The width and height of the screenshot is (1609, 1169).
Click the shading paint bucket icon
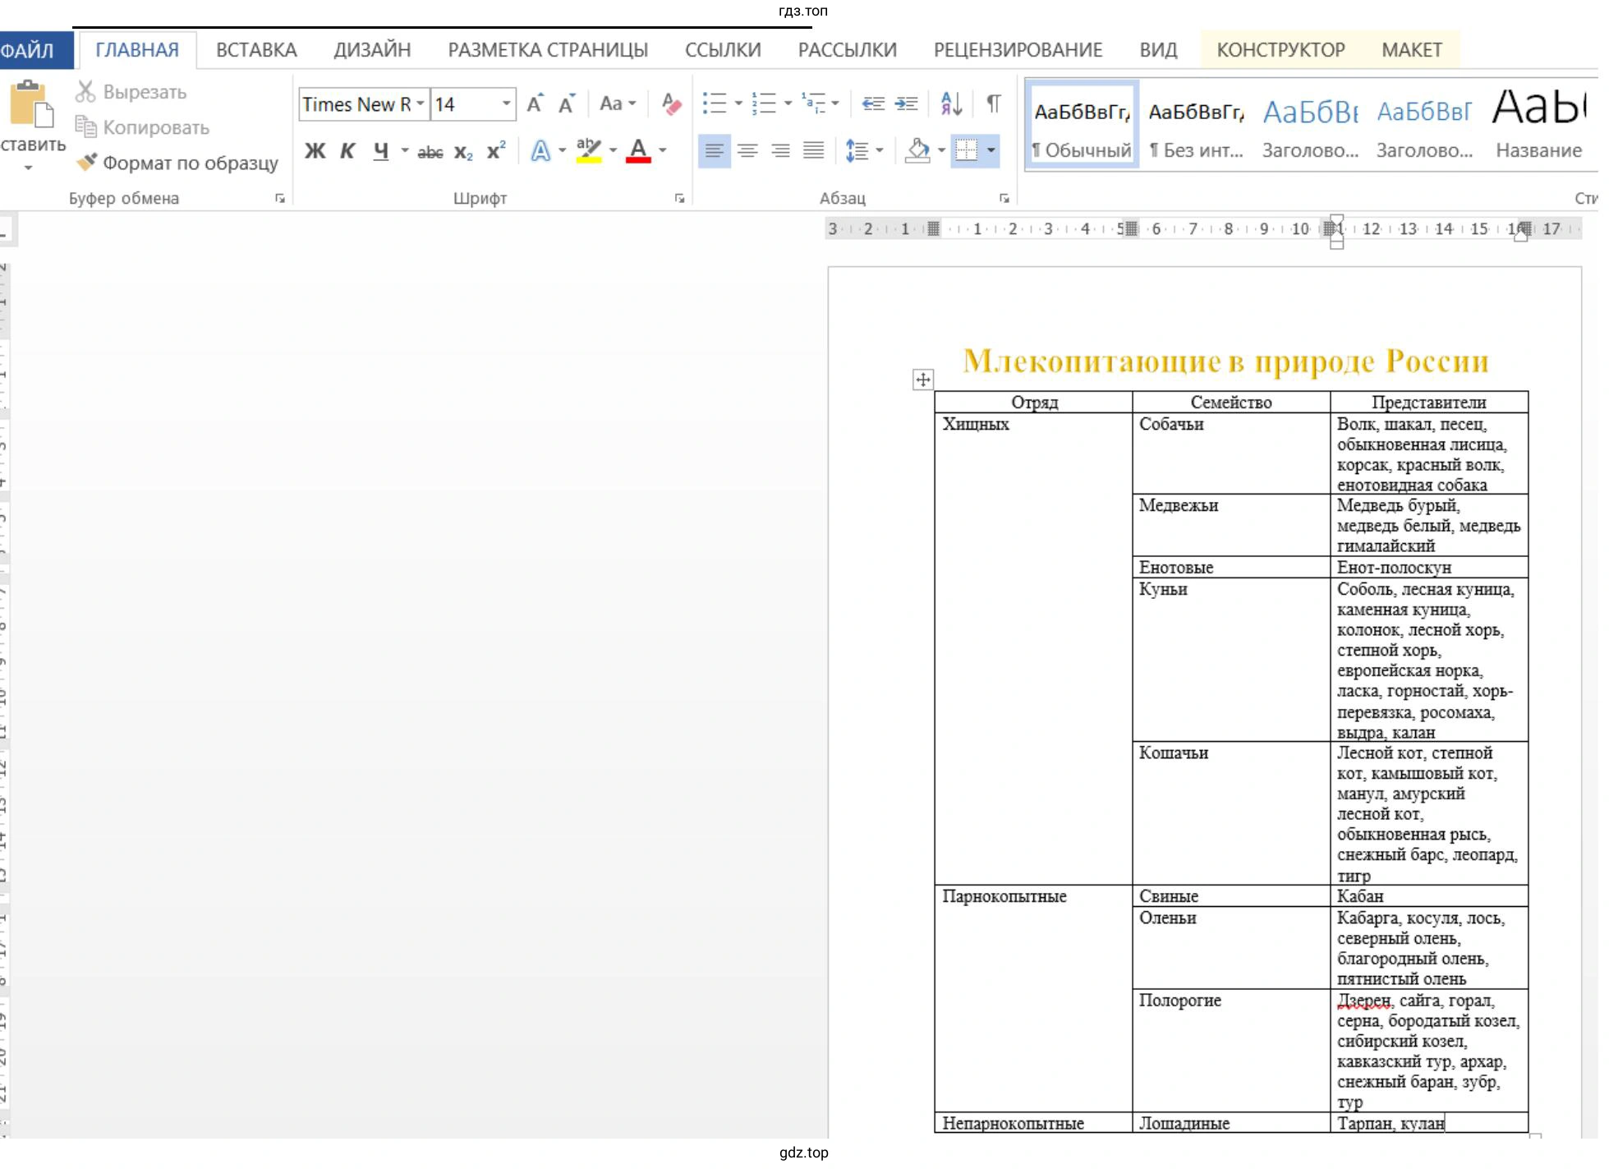tap(917, 150)
